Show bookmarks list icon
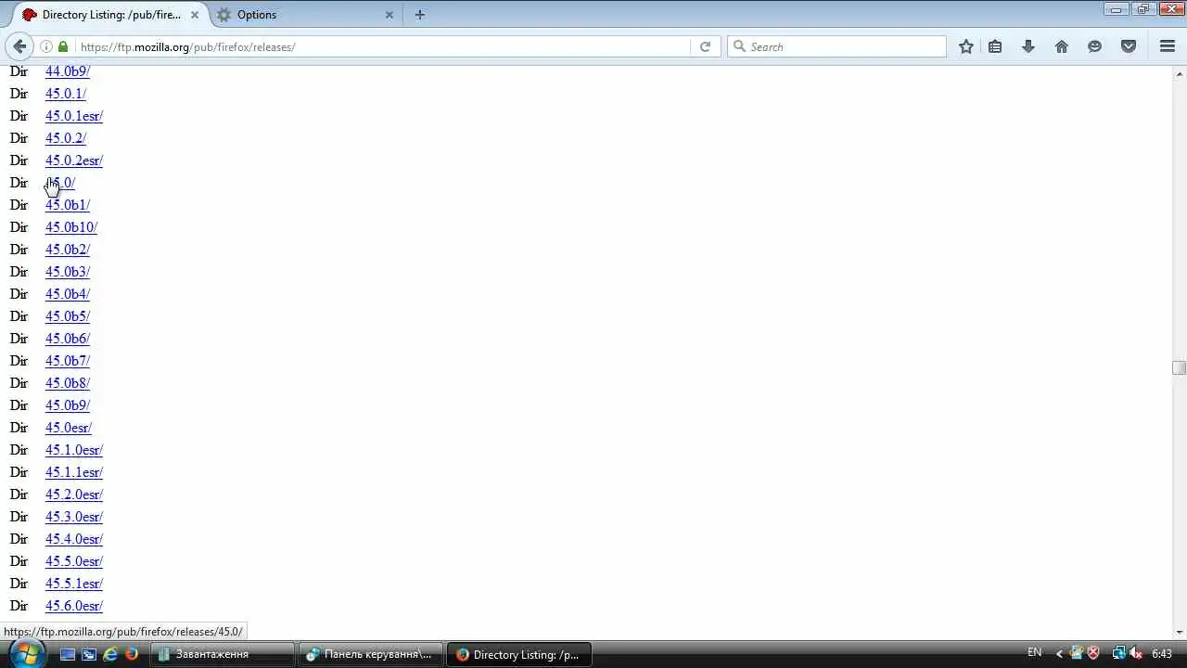1187x668 pixels. pyautogui.click(x=995, y=46)
